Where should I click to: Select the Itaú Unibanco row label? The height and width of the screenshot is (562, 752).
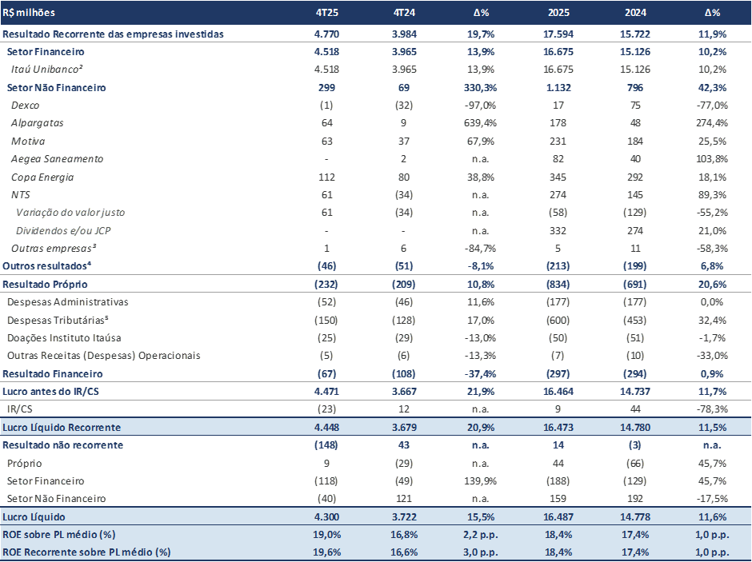tap(48, 70)
